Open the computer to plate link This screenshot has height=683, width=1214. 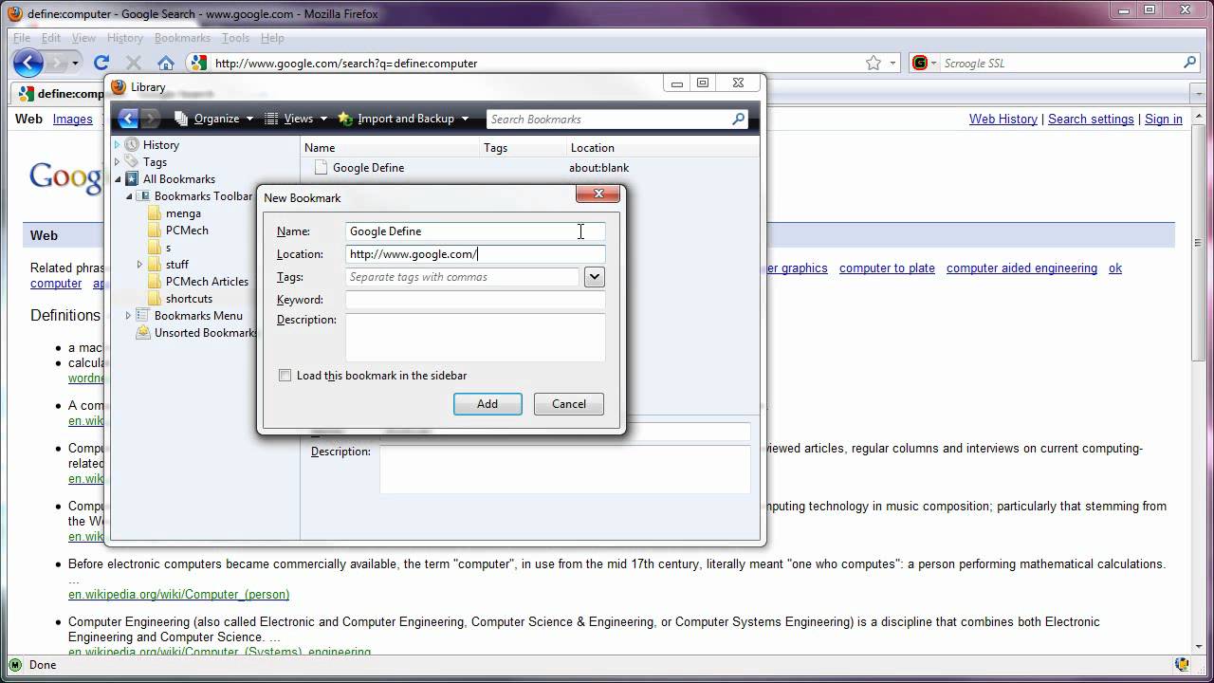coord(887,268)
